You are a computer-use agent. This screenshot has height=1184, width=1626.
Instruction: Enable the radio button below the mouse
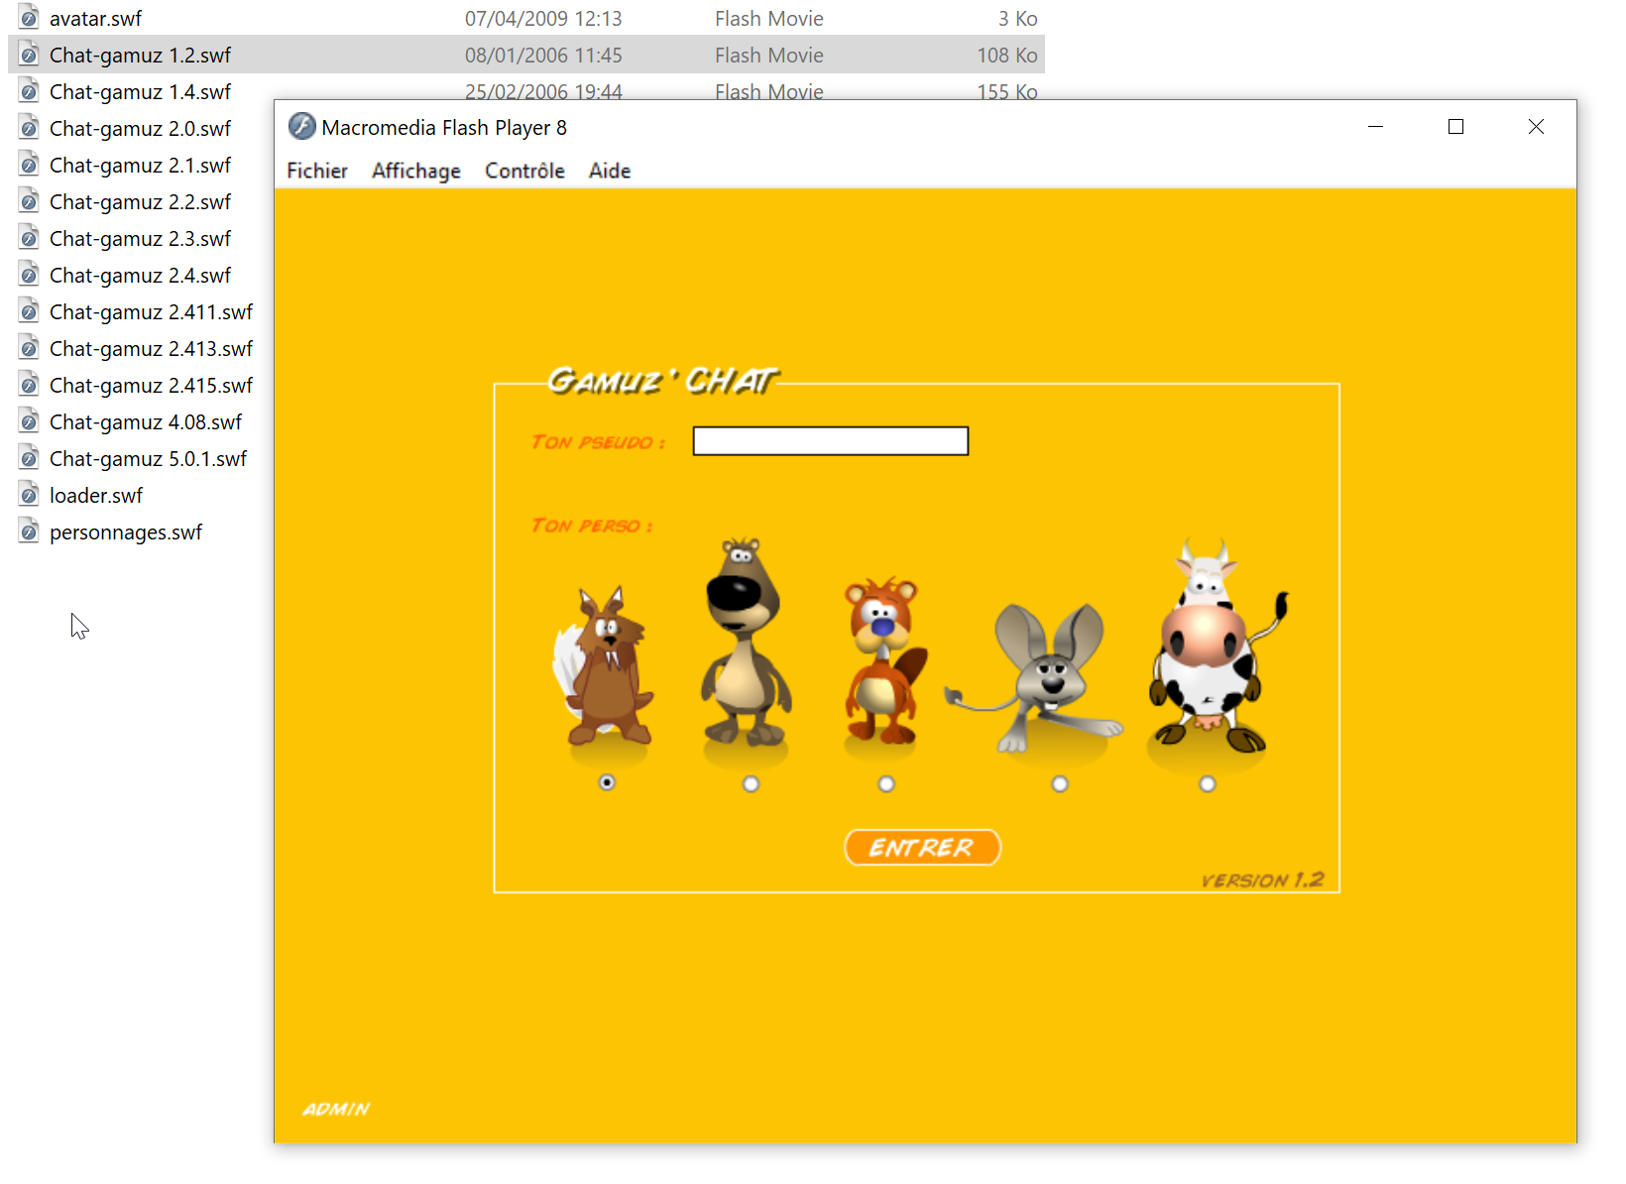1060,784
